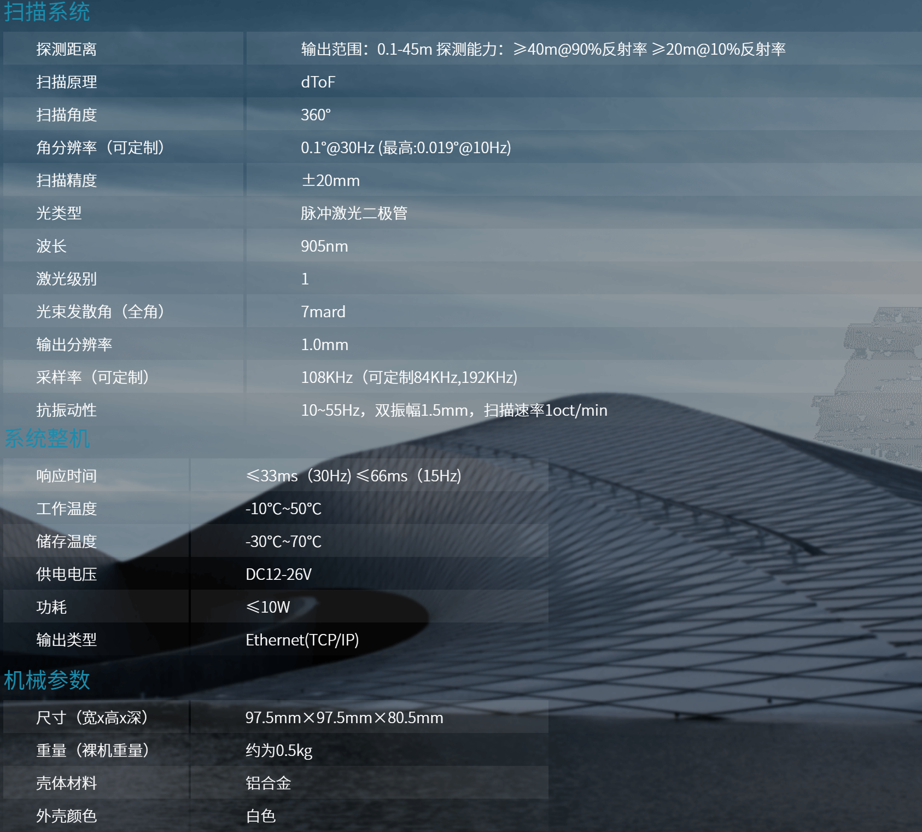Image resolution: width=922 pixels, height=832 pixels.
Task: Select the '铝合金' value
Action: point(268,783)
